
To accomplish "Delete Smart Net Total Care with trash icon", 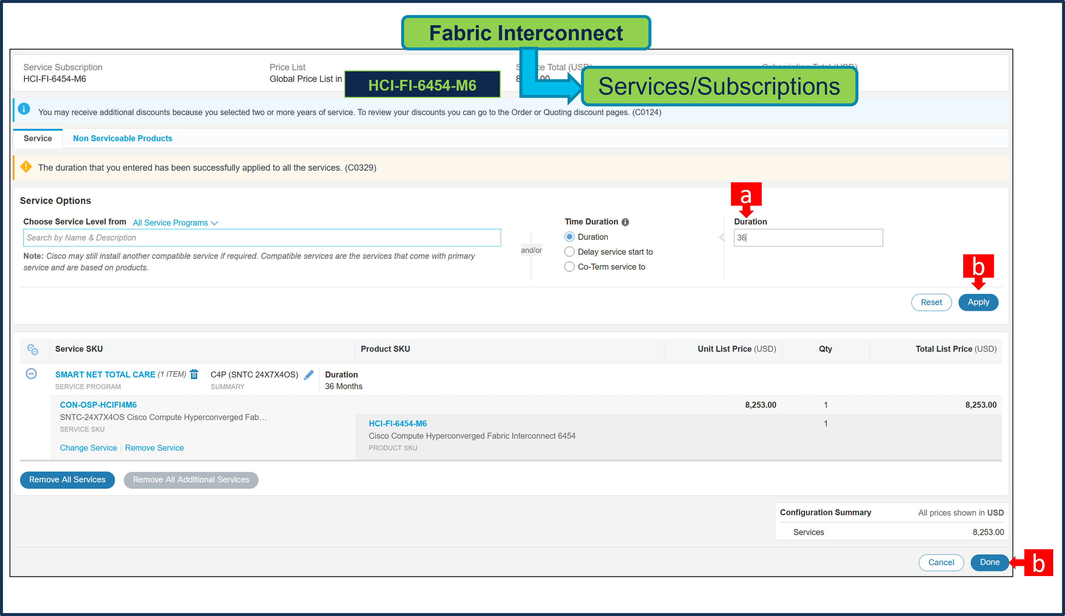I will (x=194, y=374).
